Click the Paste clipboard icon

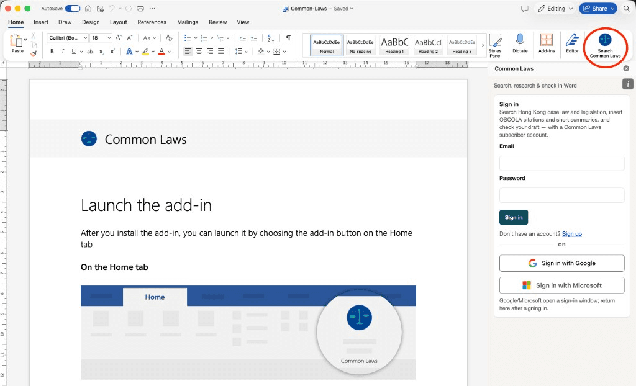16,40
